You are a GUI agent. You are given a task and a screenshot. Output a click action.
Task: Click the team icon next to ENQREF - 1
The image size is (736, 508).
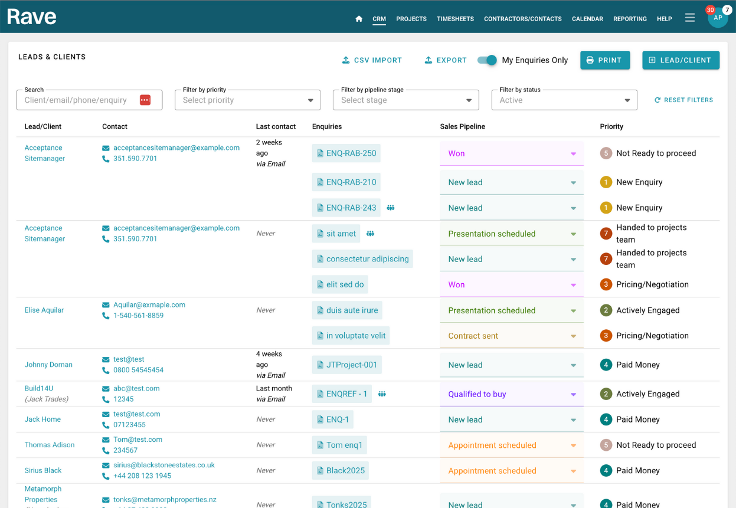(x=382, y=394)
